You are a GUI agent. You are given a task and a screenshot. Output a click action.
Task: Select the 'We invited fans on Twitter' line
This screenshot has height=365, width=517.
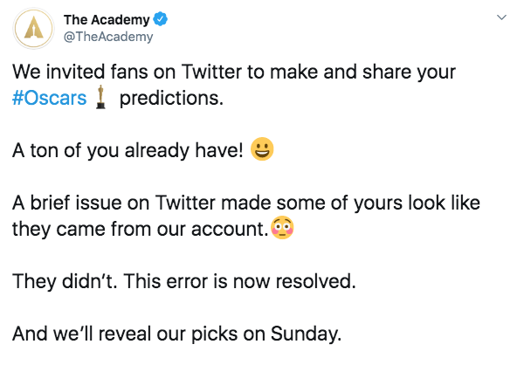(234, 72)
